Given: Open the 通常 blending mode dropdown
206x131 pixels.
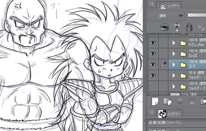Looking at the screenshot, I should 166,16.
